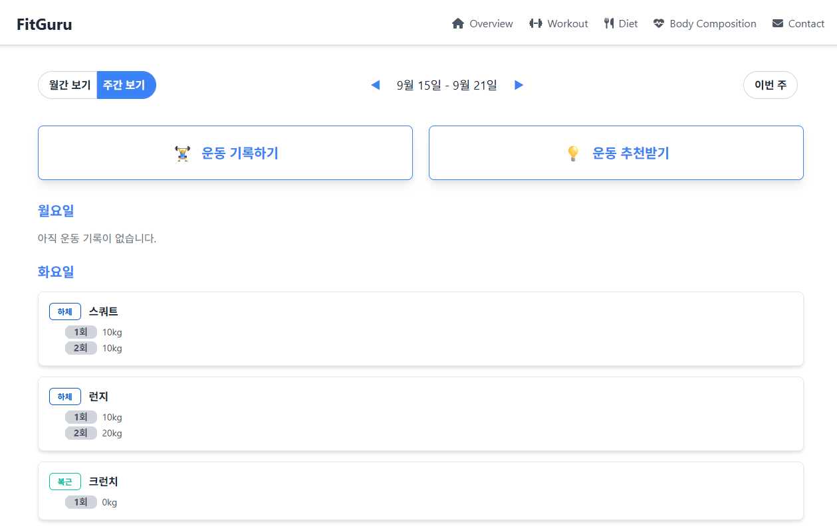Click the 9월 15일 - 9월 21일 date range

tap(447, 85)
